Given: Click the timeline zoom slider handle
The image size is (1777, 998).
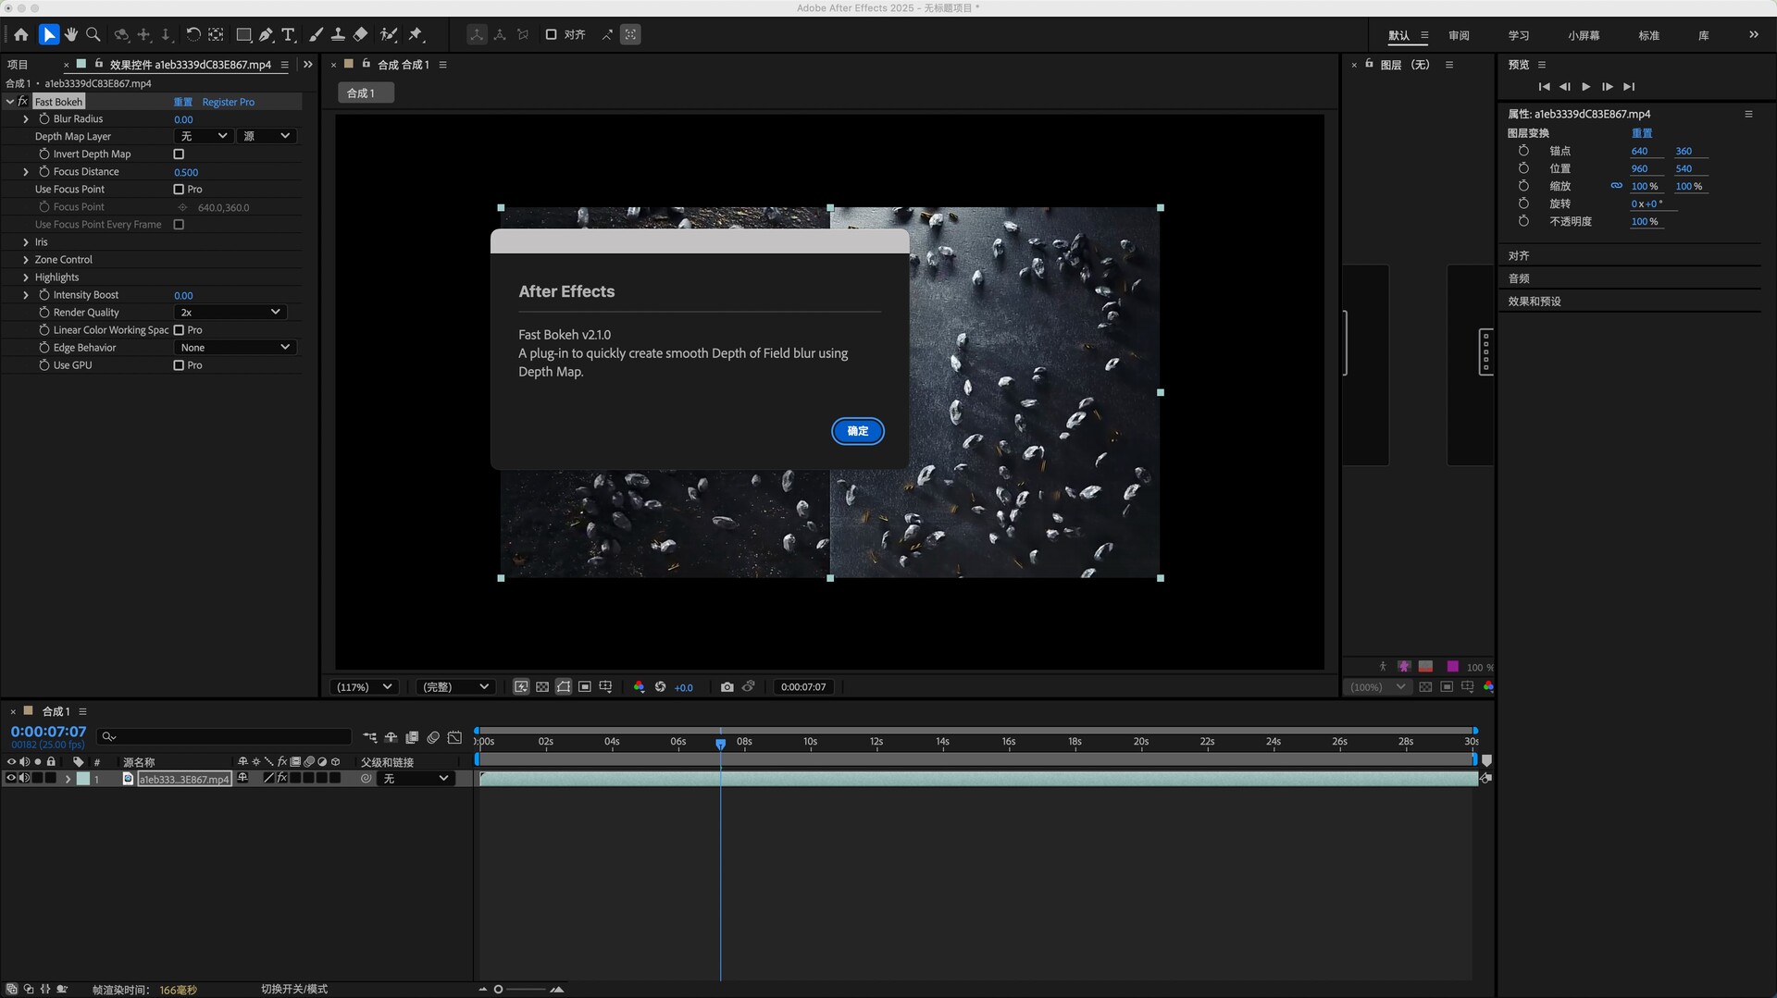Looking at the screenshot, I should coord(498,990).
